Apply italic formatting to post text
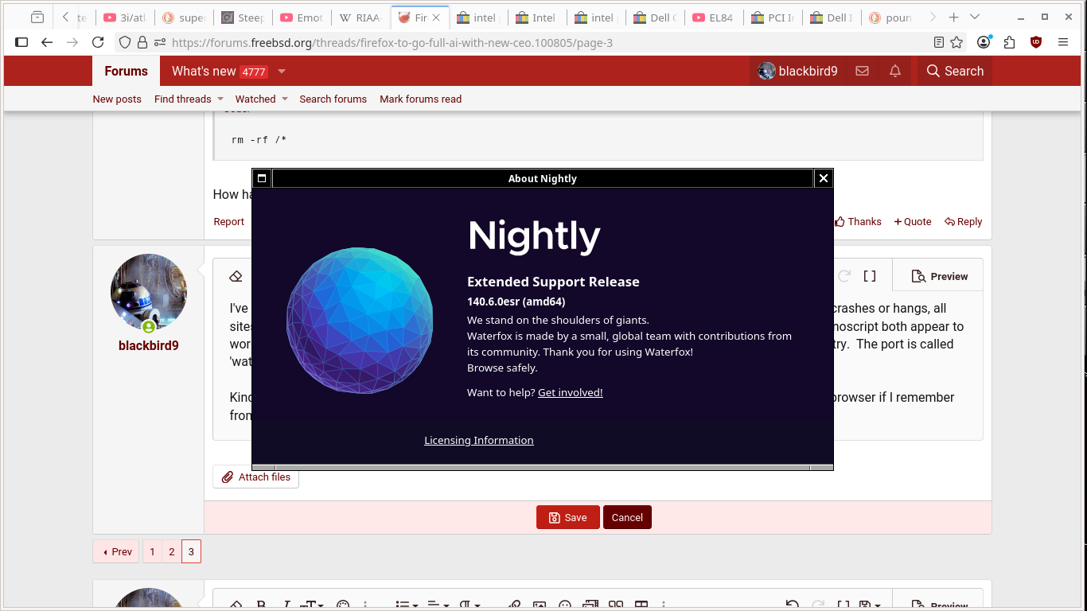Viewport: 1087px width, 611px height. click(286, 606)
